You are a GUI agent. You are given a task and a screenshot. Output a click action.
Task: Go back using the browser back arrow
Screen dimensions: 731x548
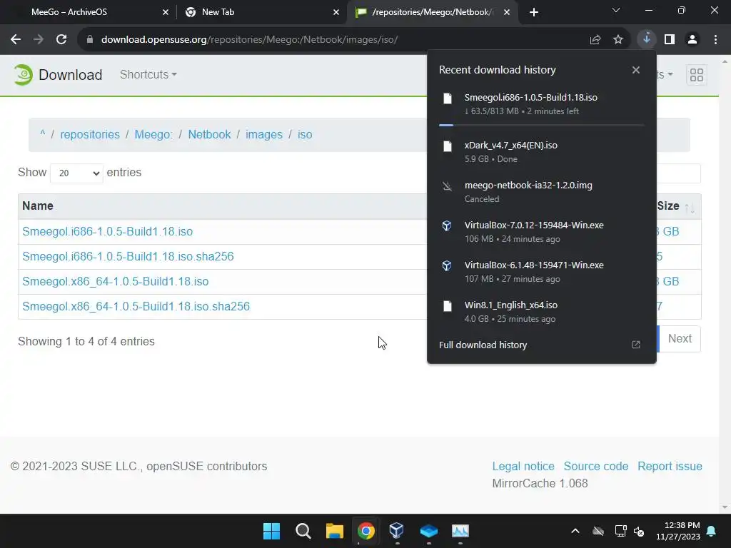16,40
